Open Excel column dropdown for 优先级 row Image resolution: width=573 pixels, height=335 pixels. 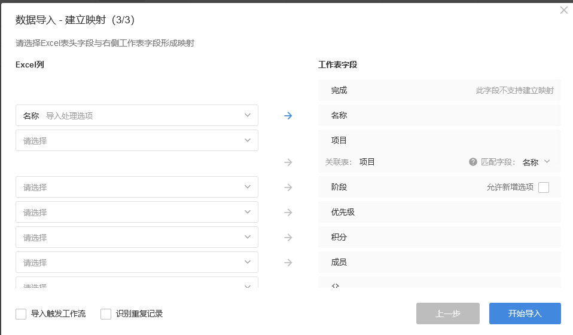click(137, 213)
